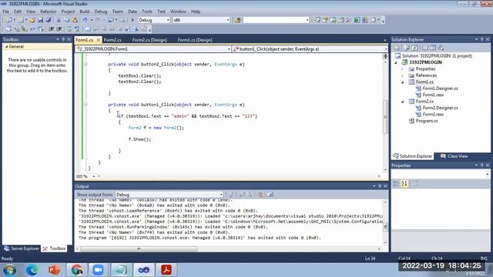Open Google Chrome from the taskbar

pos(76,270)
